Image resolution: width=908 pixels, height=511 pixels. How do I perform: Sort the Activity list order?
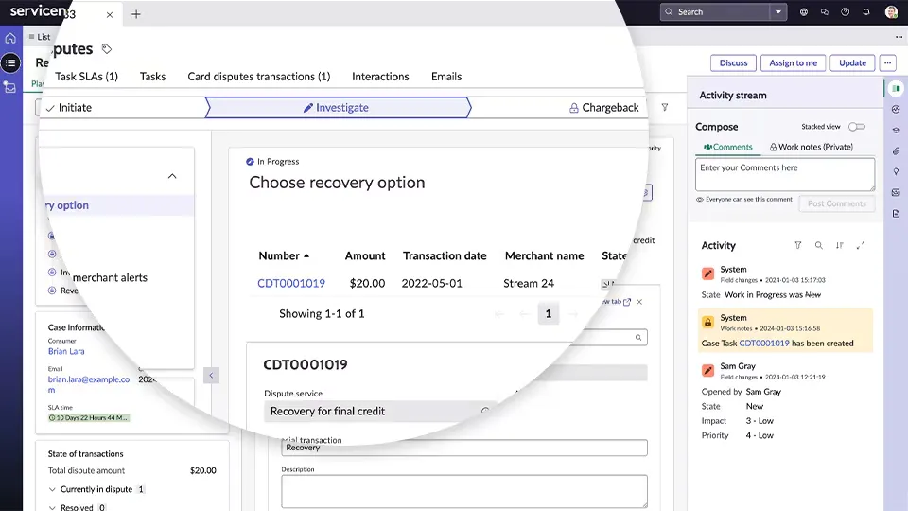point(840,245)
